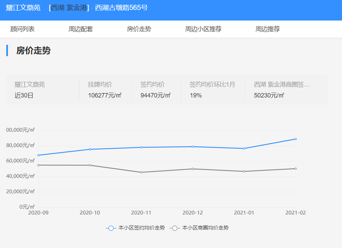Click blue line data point at 2020-09
This screenshot has height=248, width=342.
pos(38,155)
